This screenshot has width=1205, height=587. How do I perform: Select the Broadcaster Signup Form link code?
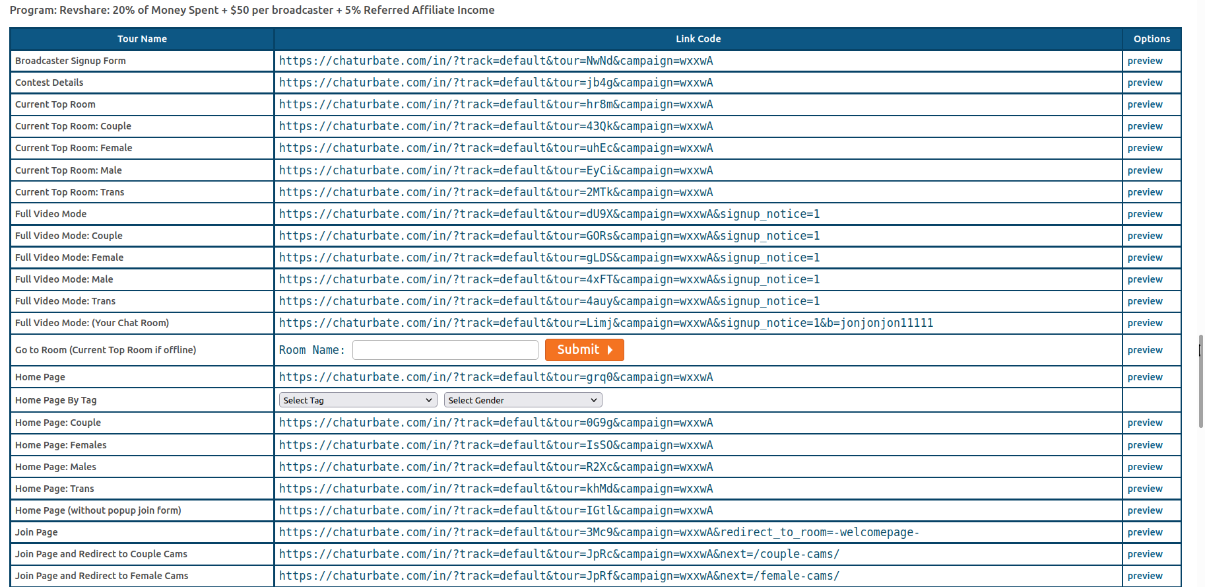[x=496, y=61]
